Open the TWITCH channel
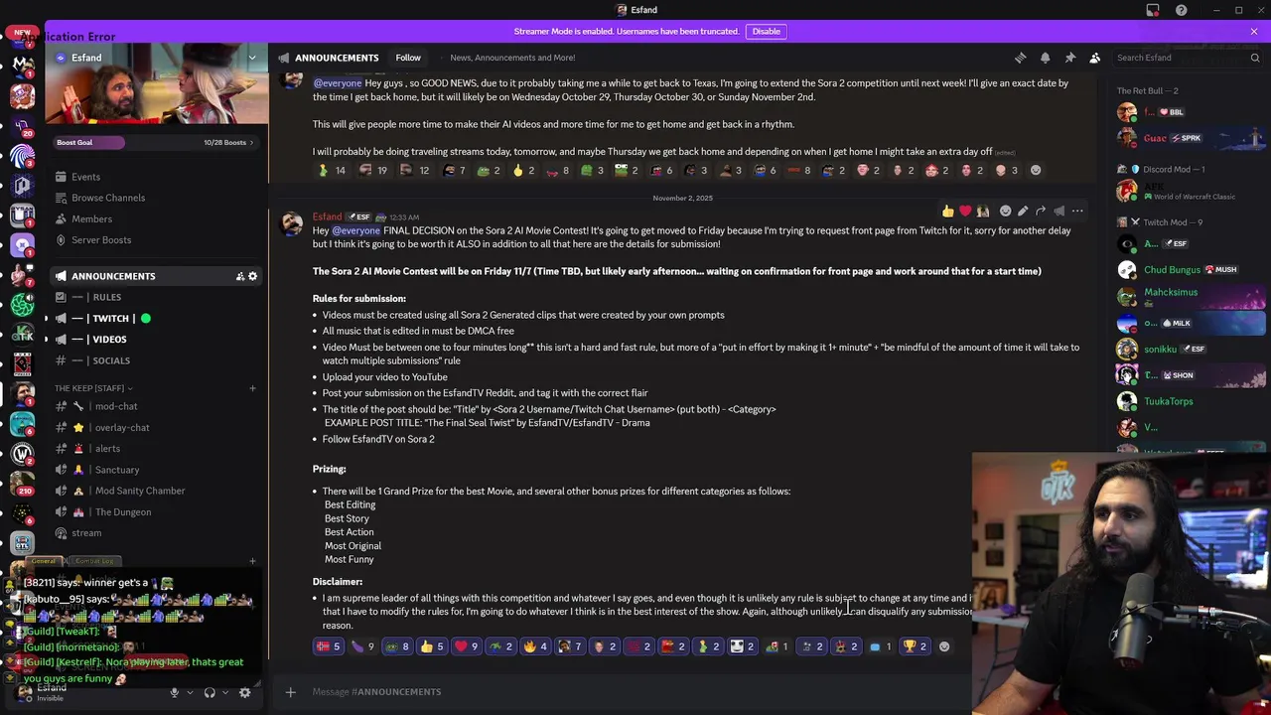1271x715 pixels. (157, 318)
